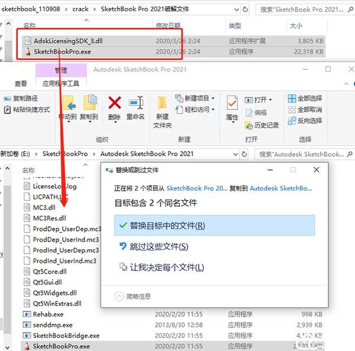Click the crack breadcrumb in address bar
Viewport: 355px width, 351px height.
(x=80, y=9)
